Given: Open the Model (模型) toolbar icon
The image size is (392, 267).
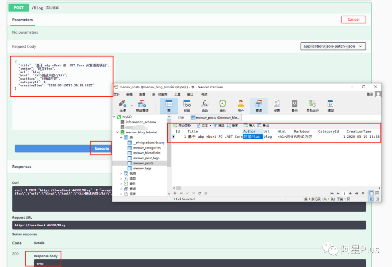Looking at the screenshot, I should click(331, 106).
